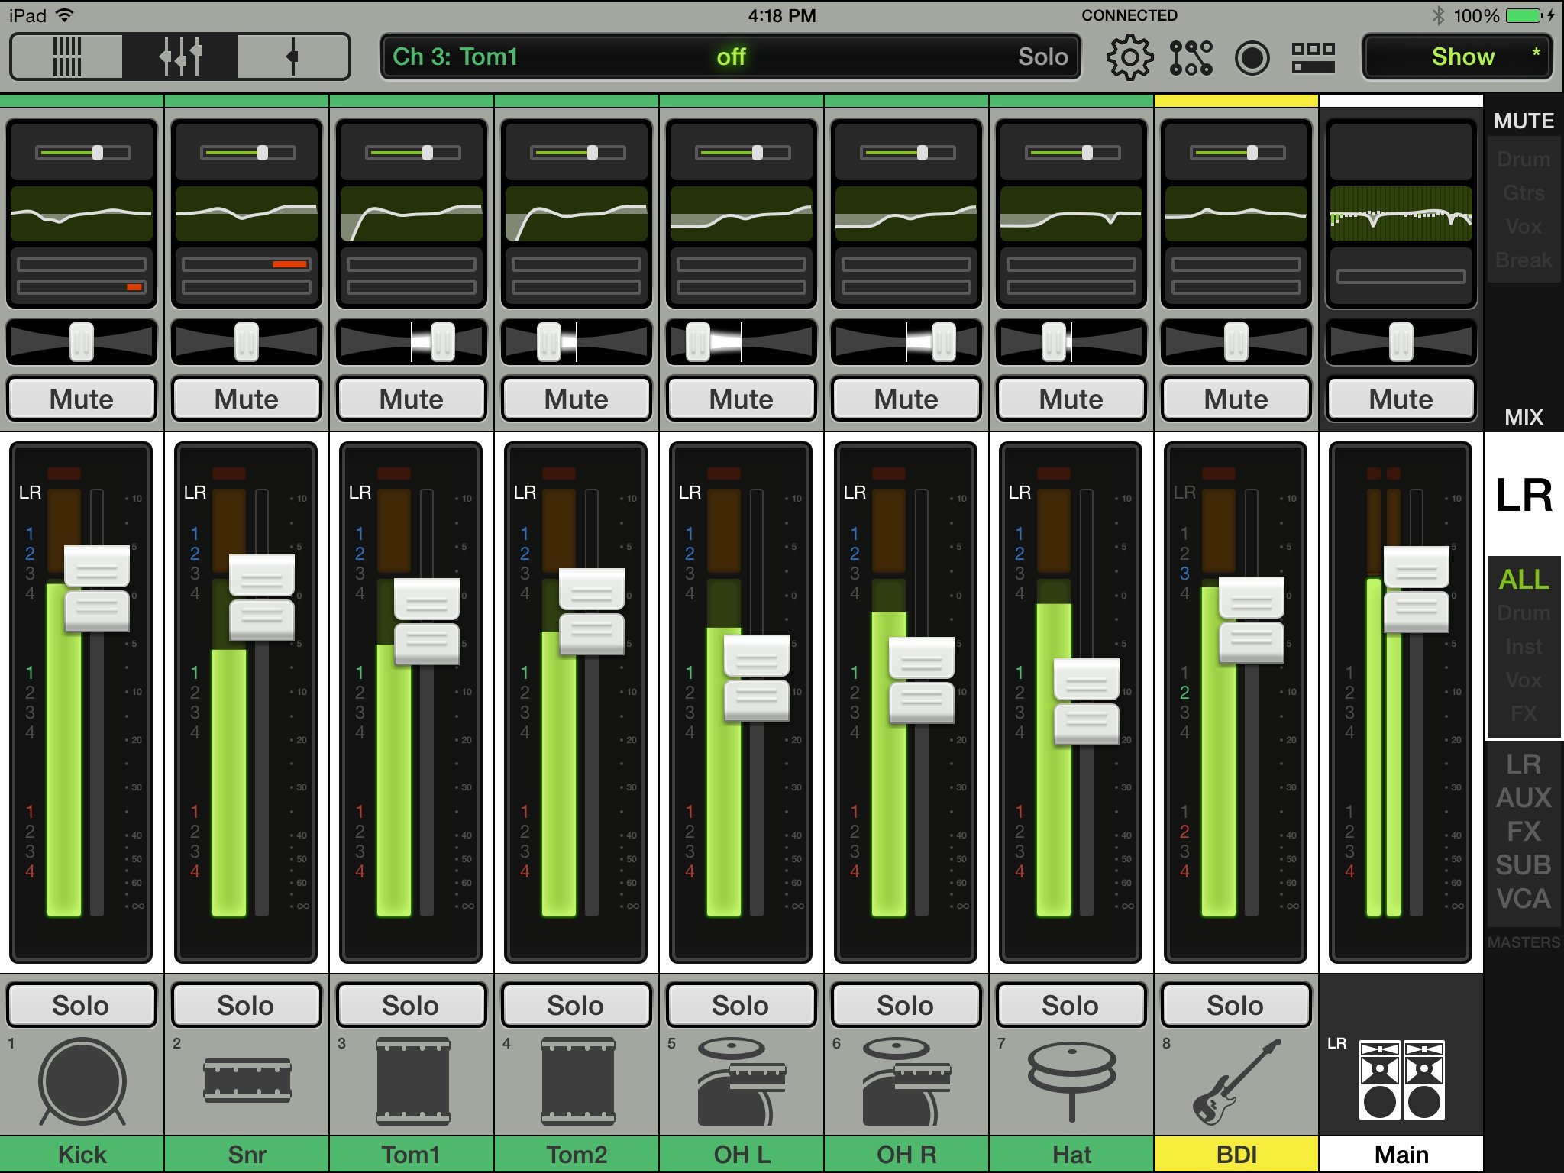1564x1173 pixels.
Task: Open the Tom1 EQ curve thumbnail
Action: point(412,214)
